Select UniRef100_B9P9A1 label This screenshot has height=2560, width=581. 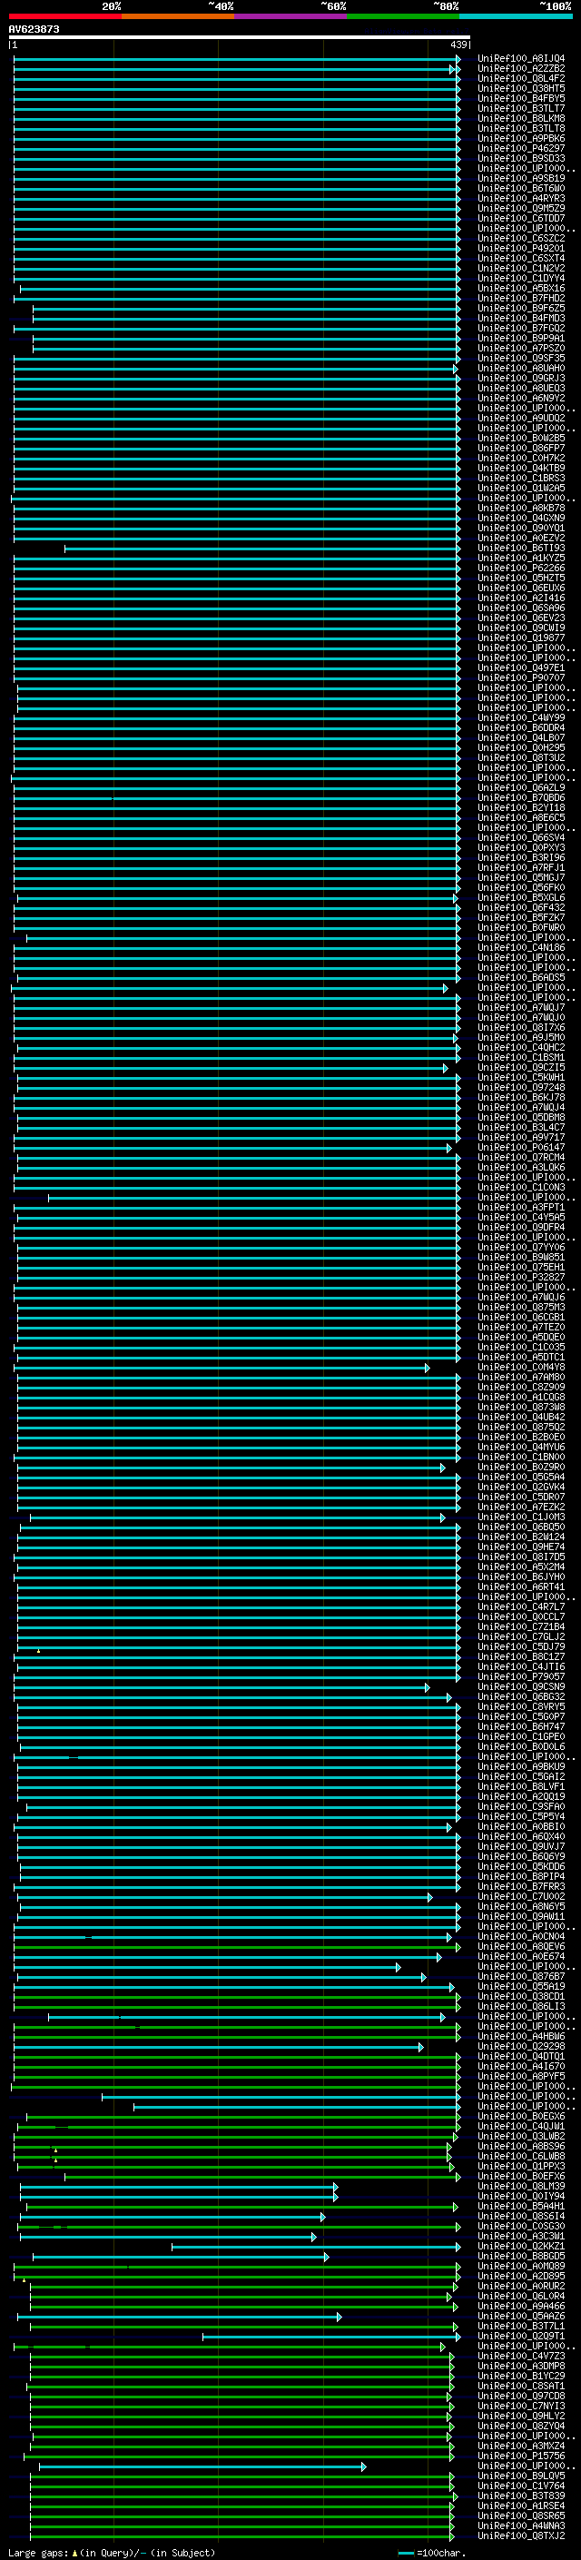pos(520,338)
